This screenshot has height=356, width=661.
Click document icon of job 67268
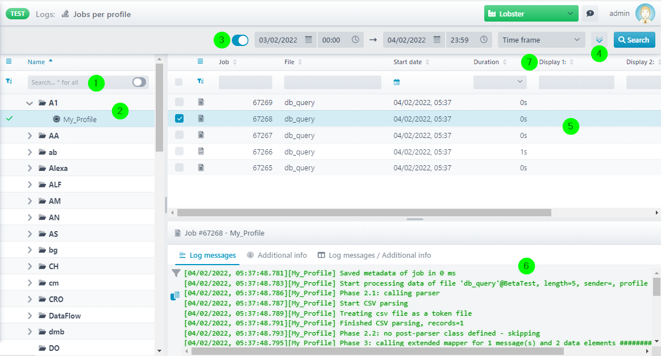pos(201,119)
